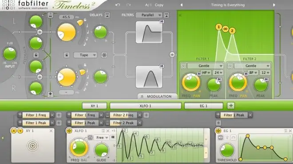The width and height of the screenshot is (293, 164).
Task: Toggle M badge on top filter thumbnail
Action: tap(162, 22)
